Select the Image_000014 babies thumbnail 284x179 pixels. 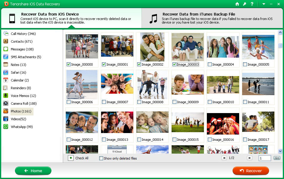click(x=152, y=122)
